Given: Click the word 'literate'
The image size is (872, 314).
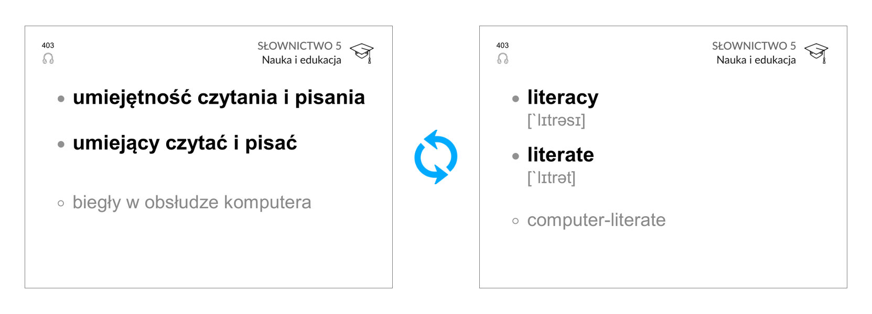Looking at the screenshot, I should click(561, 155).
